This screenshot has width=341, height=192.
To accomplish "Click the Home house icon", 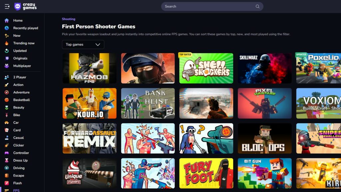I will pos(7,20).
